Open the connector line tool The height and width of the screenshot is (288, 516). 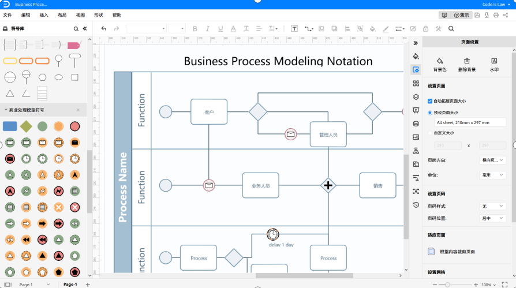click(x=308, y=28)
